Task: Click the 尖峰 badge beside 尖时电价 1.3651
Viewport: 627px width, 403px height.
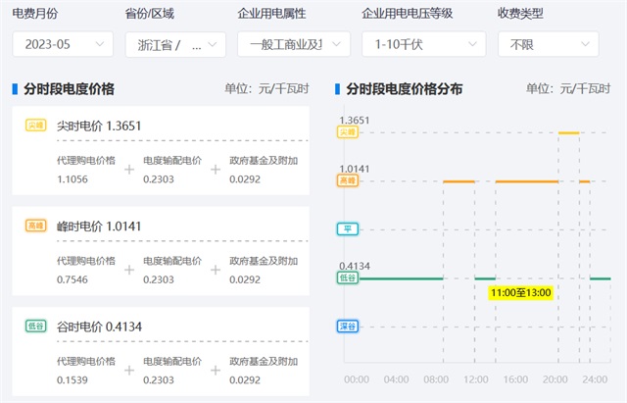Action: click(35, 126)
